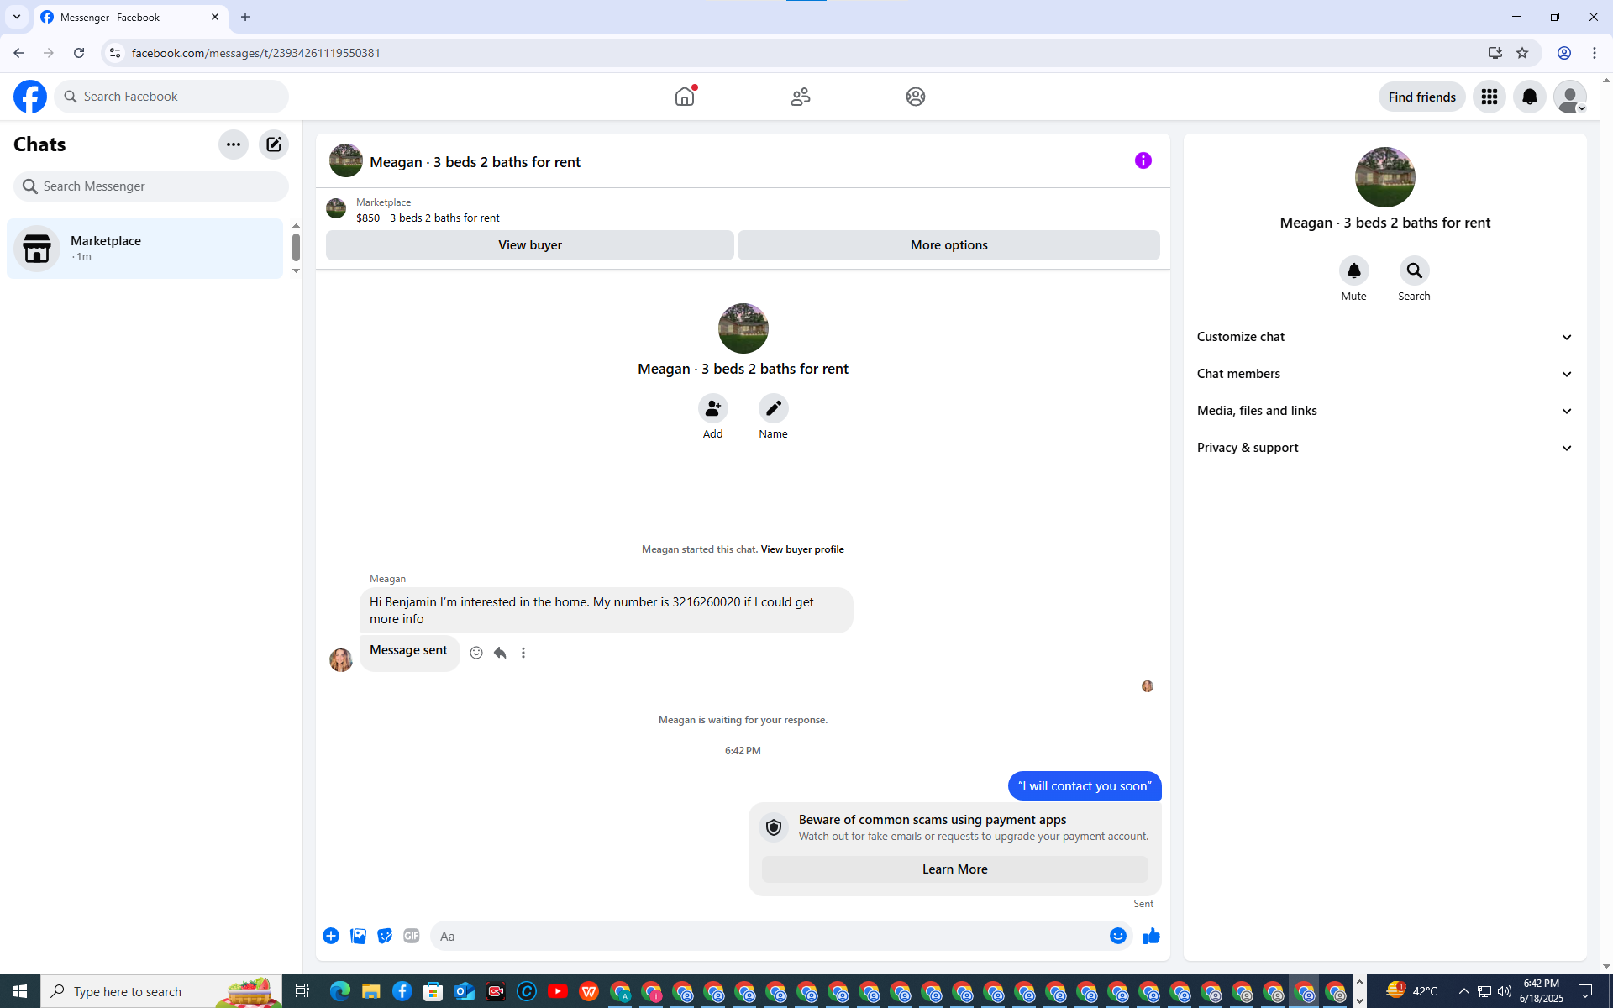Screen dimensions: 1613x1008
Task: Choose a GIF in composer
Action: (x=412, y=936)
